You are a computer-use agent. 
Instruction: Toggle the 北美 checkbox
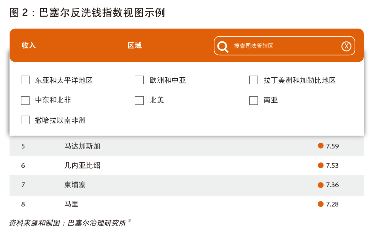coord(139,100)
